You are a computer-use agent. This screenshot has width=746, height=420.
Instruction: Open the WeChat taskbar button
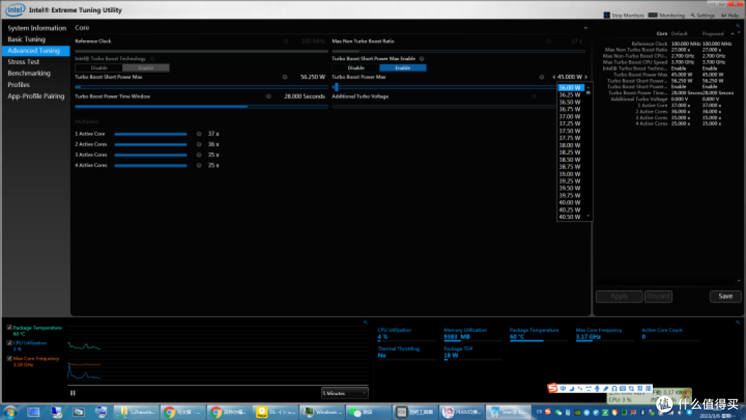click(x=367, y=412)
